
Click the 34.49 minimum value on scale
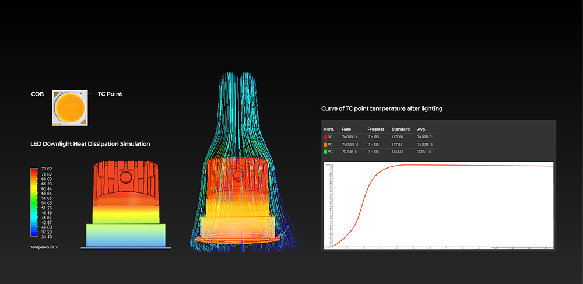click(x=48, y=236)
